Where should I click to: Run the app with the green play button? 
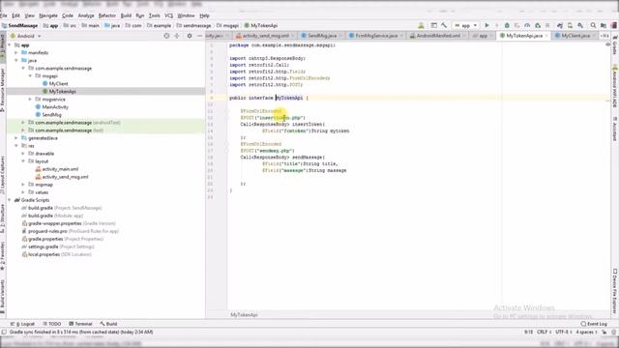click(486, 25)
